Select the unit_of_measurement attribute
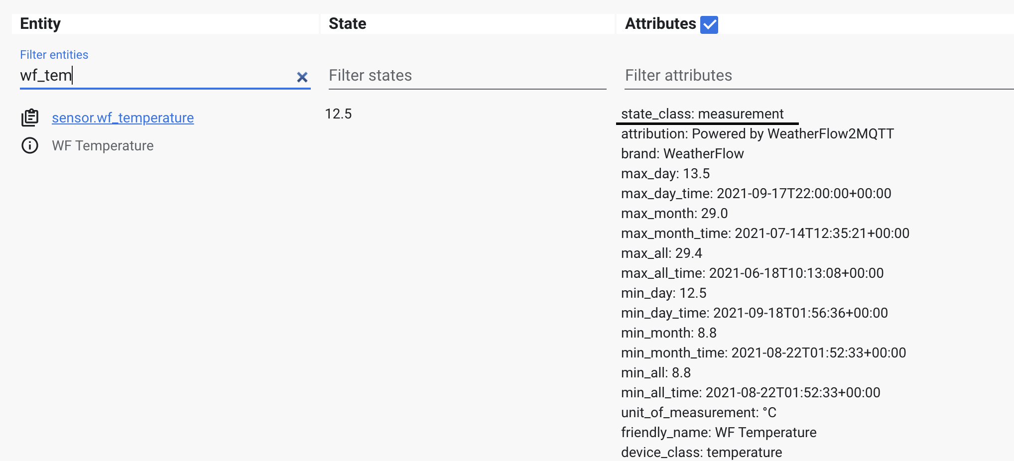The width and height of the screenshot is (1014, 461). click(699, 412)
